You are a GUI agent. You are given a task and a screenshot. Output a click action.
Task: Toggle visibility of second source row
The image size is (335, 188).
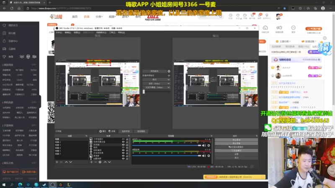[123, 142]
